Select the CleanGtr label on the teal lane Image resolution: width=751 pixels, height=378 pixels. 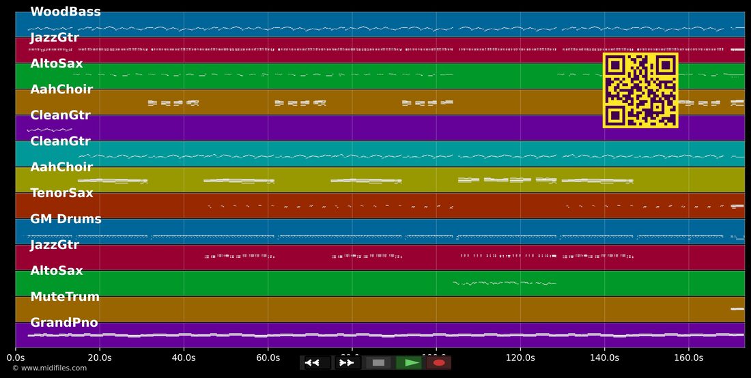point(60,141)
